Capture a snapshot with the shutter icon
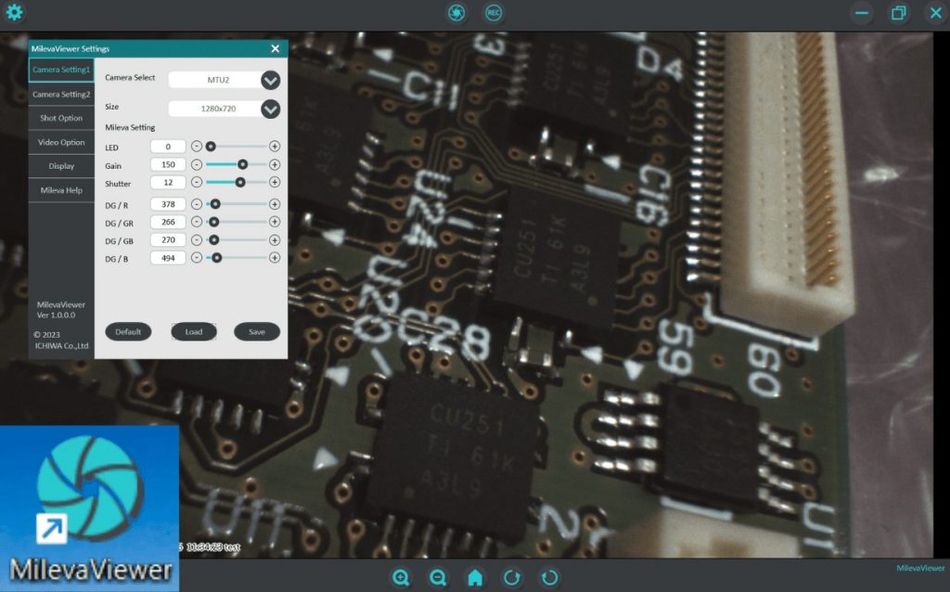The image size is (950, 592). pyautogui.click(x=456, y=13)
